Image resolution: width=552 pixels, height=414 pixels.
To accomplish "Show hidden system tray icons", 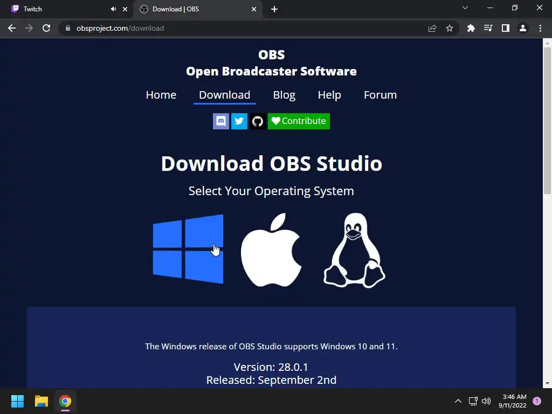I will (458, 401).
